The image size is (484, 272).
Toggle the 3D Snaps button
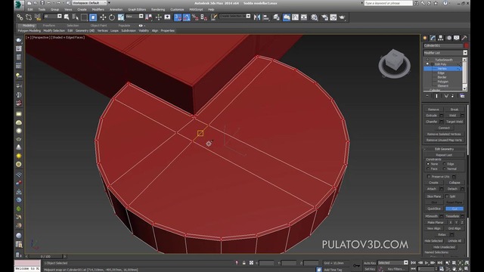pos(178,17)
